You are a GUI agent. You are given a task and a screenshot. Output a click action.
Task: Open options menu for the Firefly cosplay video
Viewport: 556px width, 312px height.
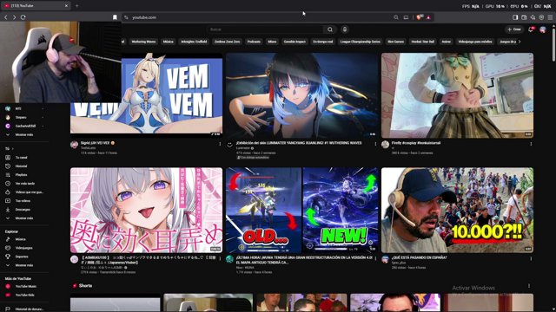click(531, 144)
